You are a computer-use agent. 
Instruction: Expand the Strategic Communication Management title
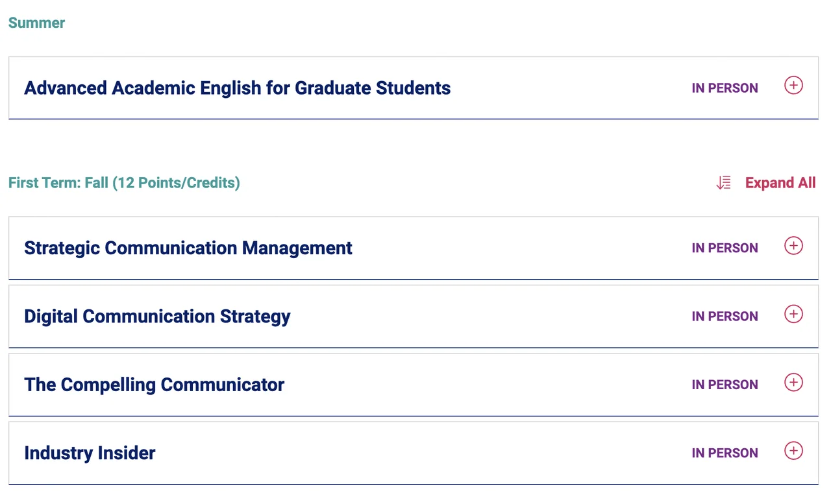(x=188, y=248)
